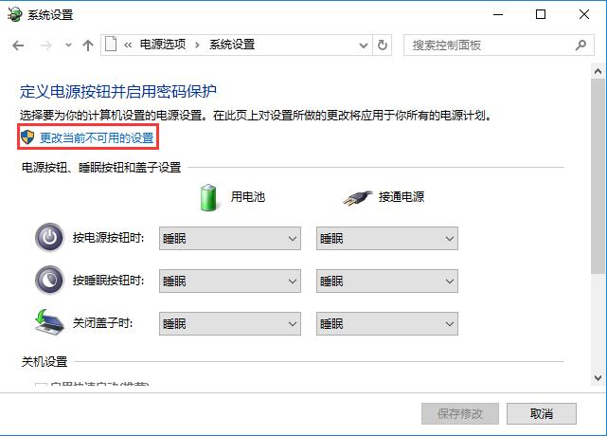Go up one level with the up arrow

88,45
